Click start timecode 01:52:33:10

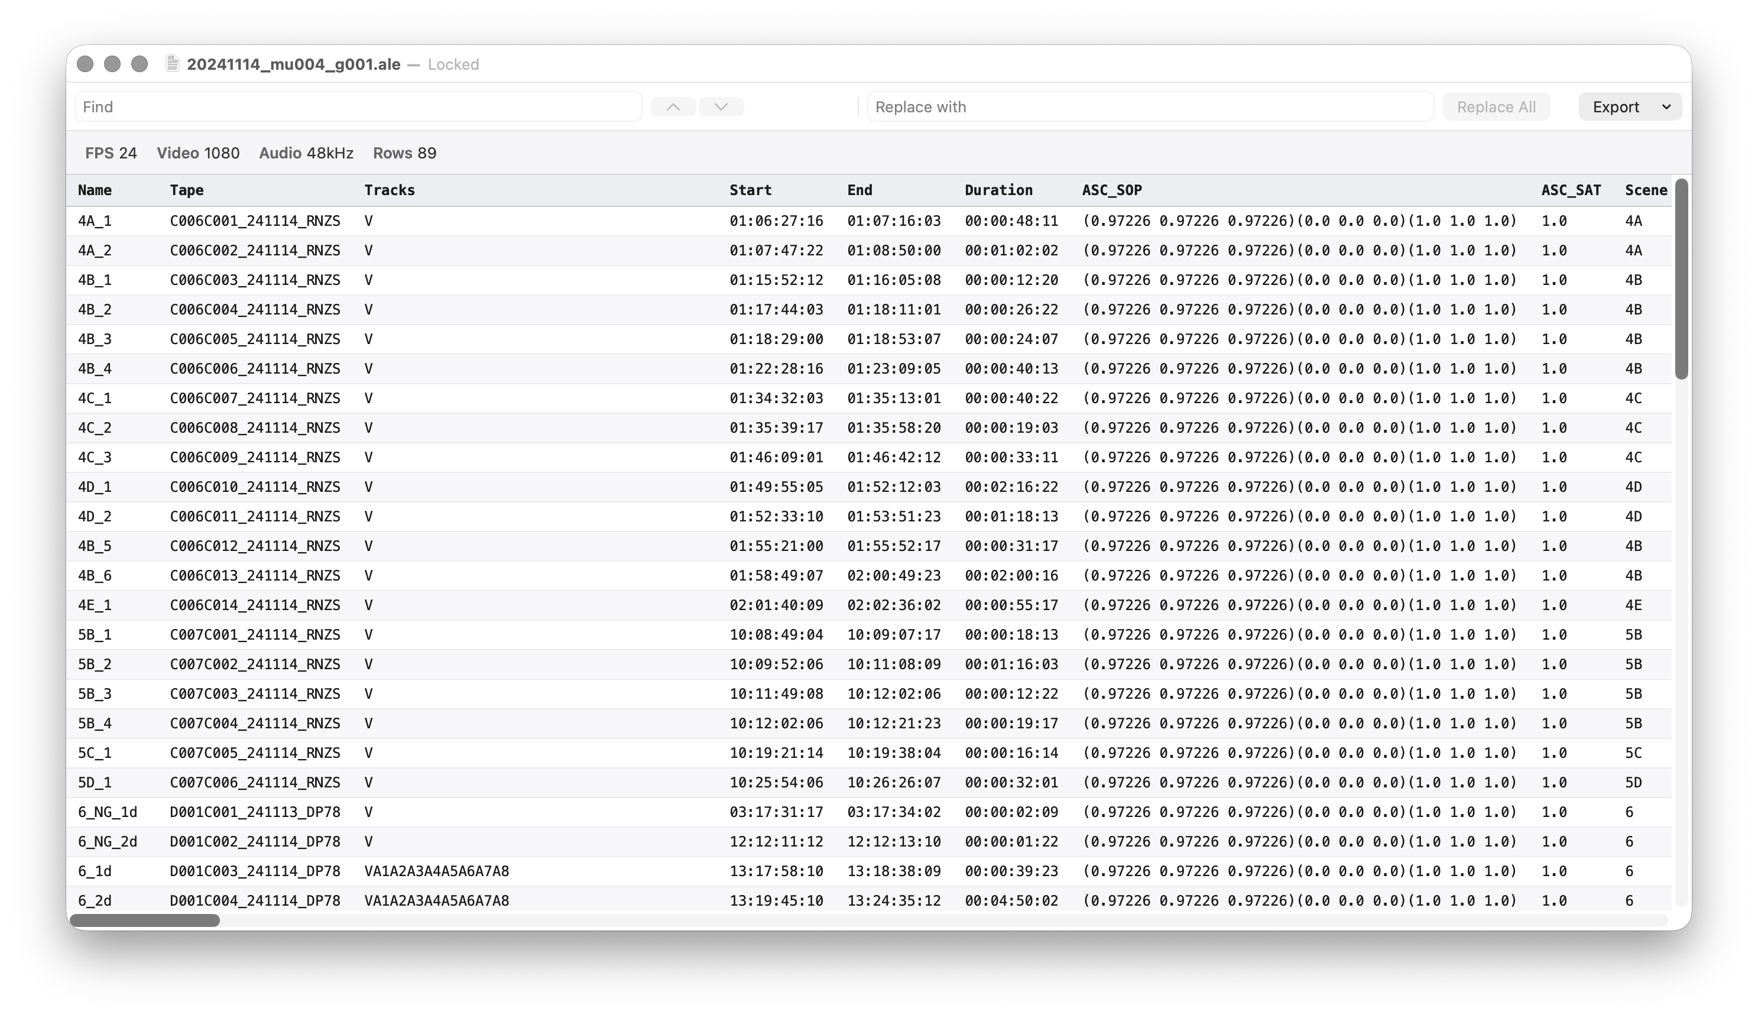(x=777, y=516)
